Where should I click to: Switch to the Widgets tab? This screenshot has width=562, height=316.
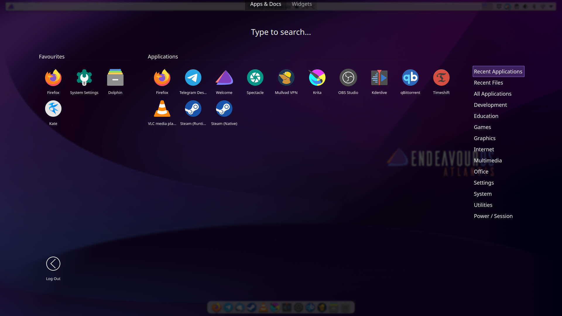[x=301, y=4]
